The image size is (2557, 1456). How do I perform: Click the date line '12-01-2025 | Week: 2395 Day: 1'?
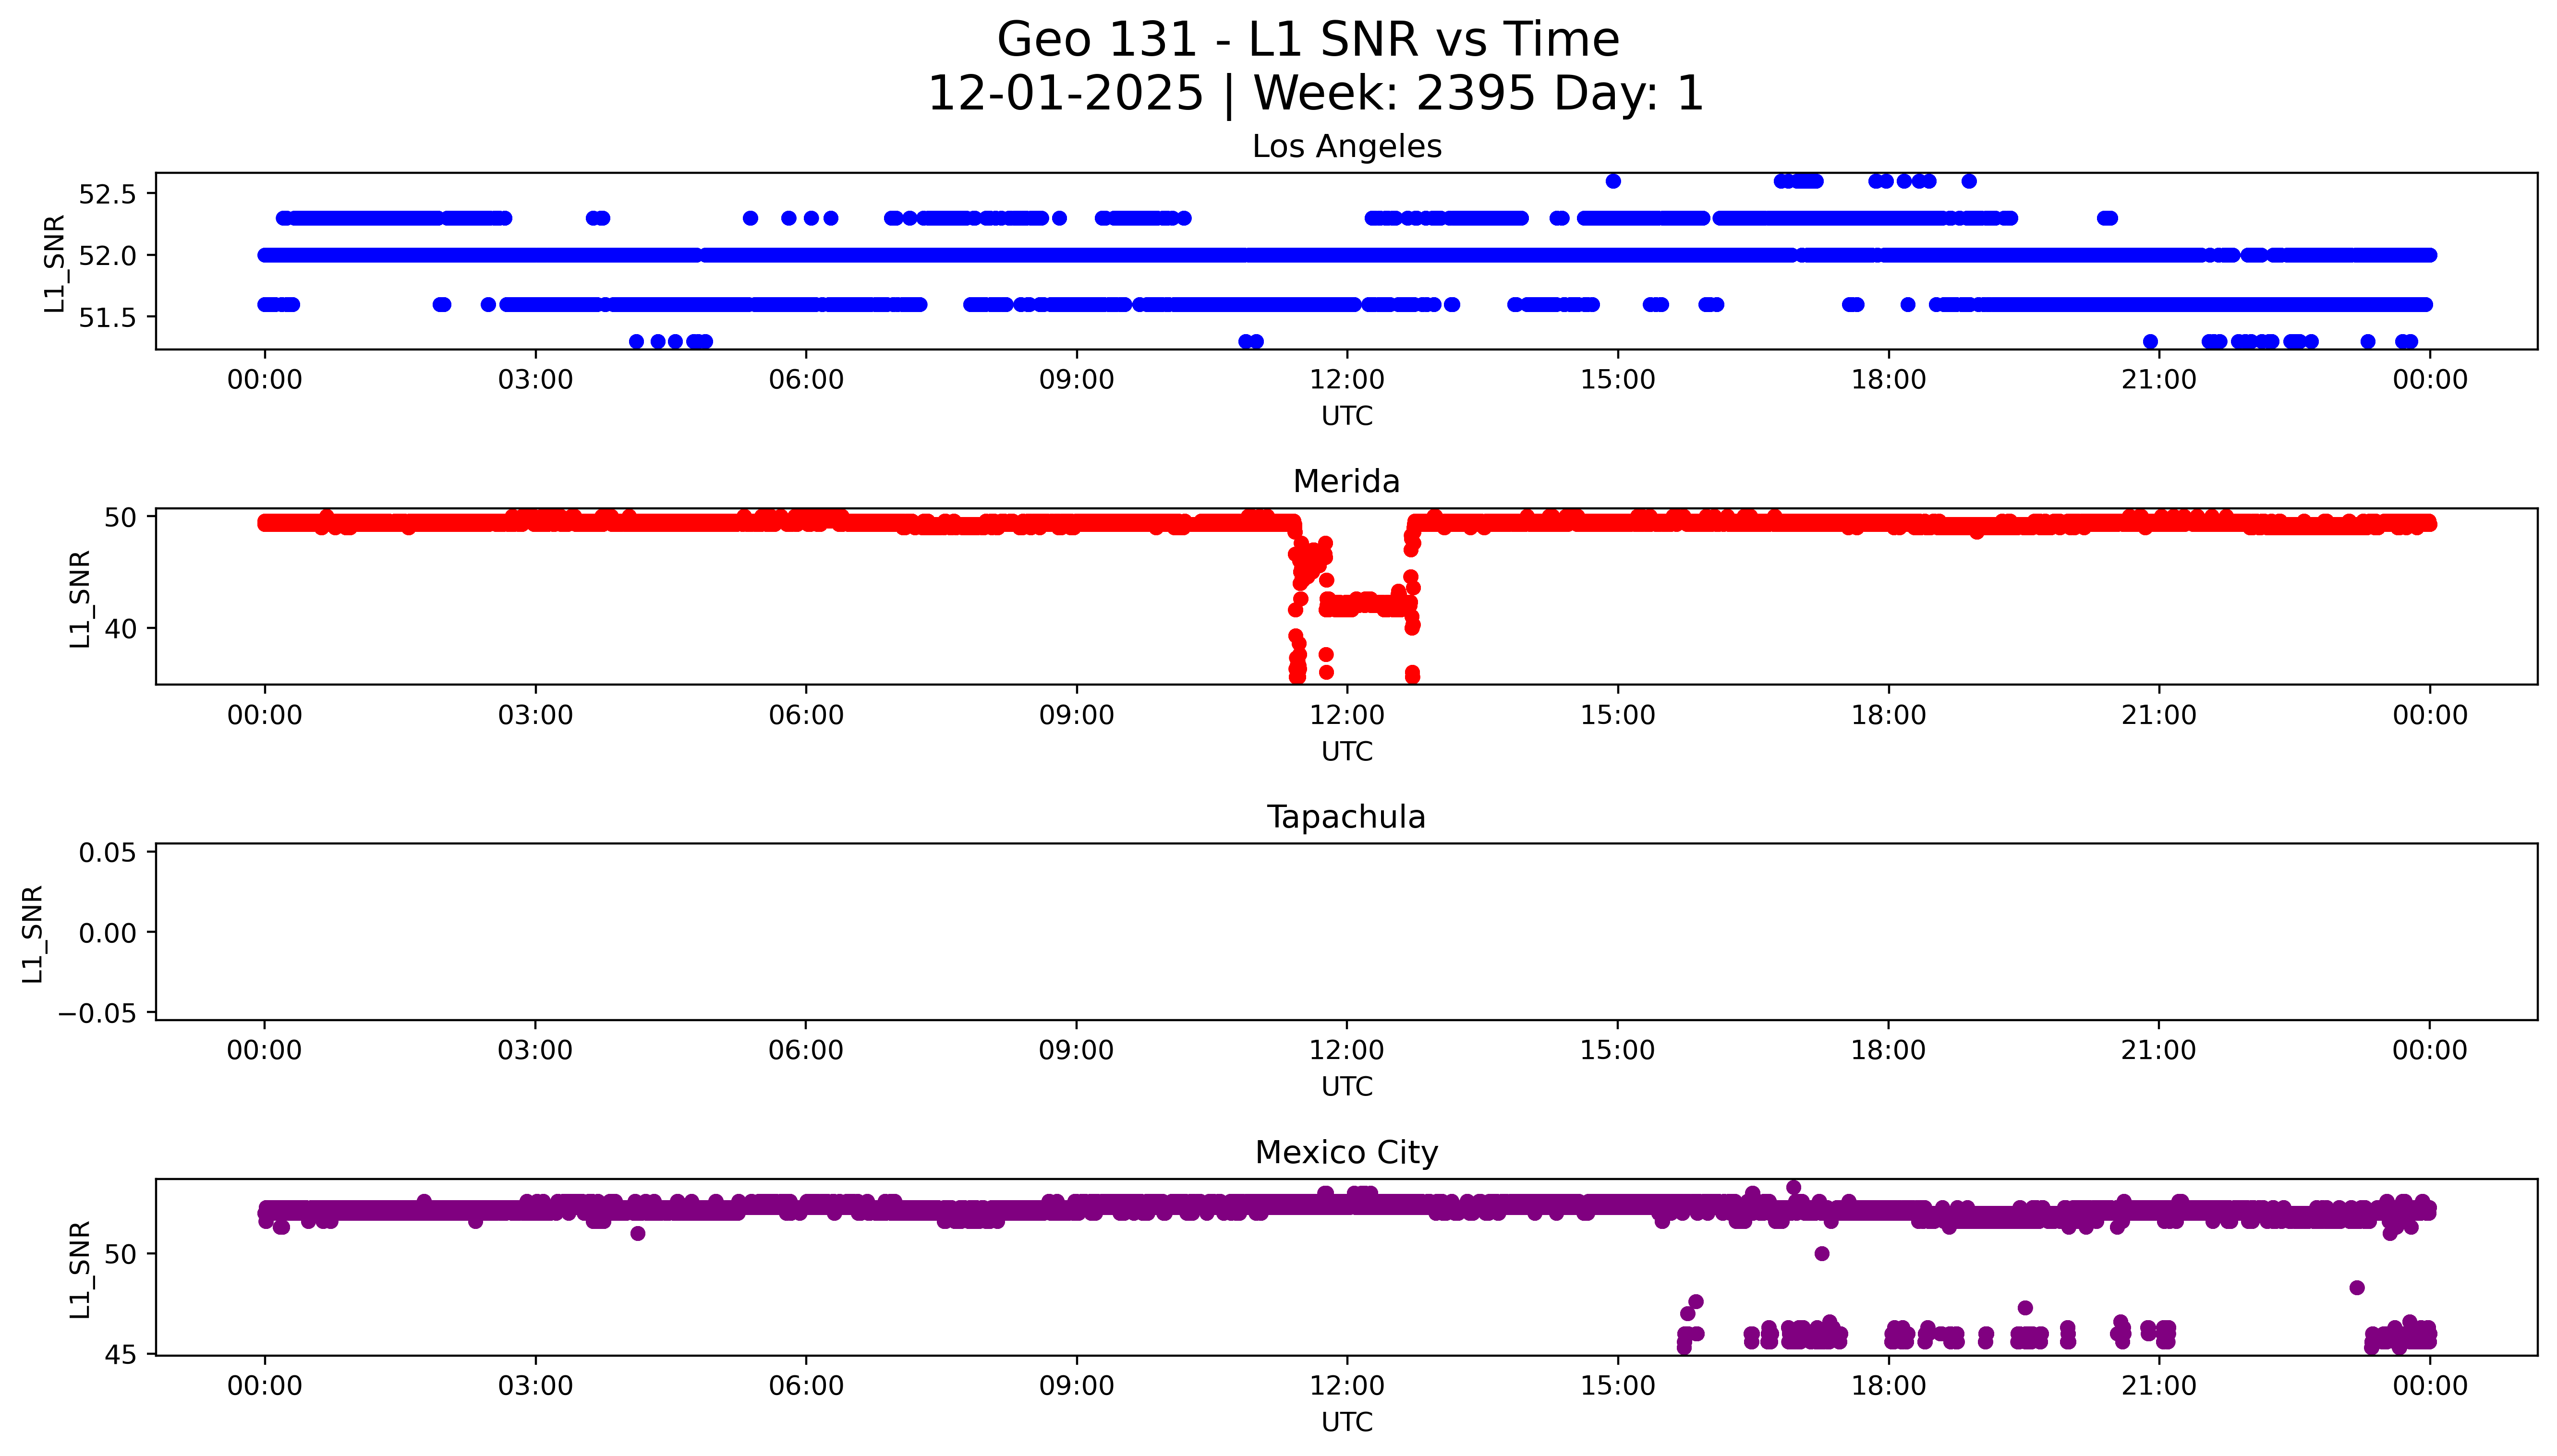point(1315,94)
